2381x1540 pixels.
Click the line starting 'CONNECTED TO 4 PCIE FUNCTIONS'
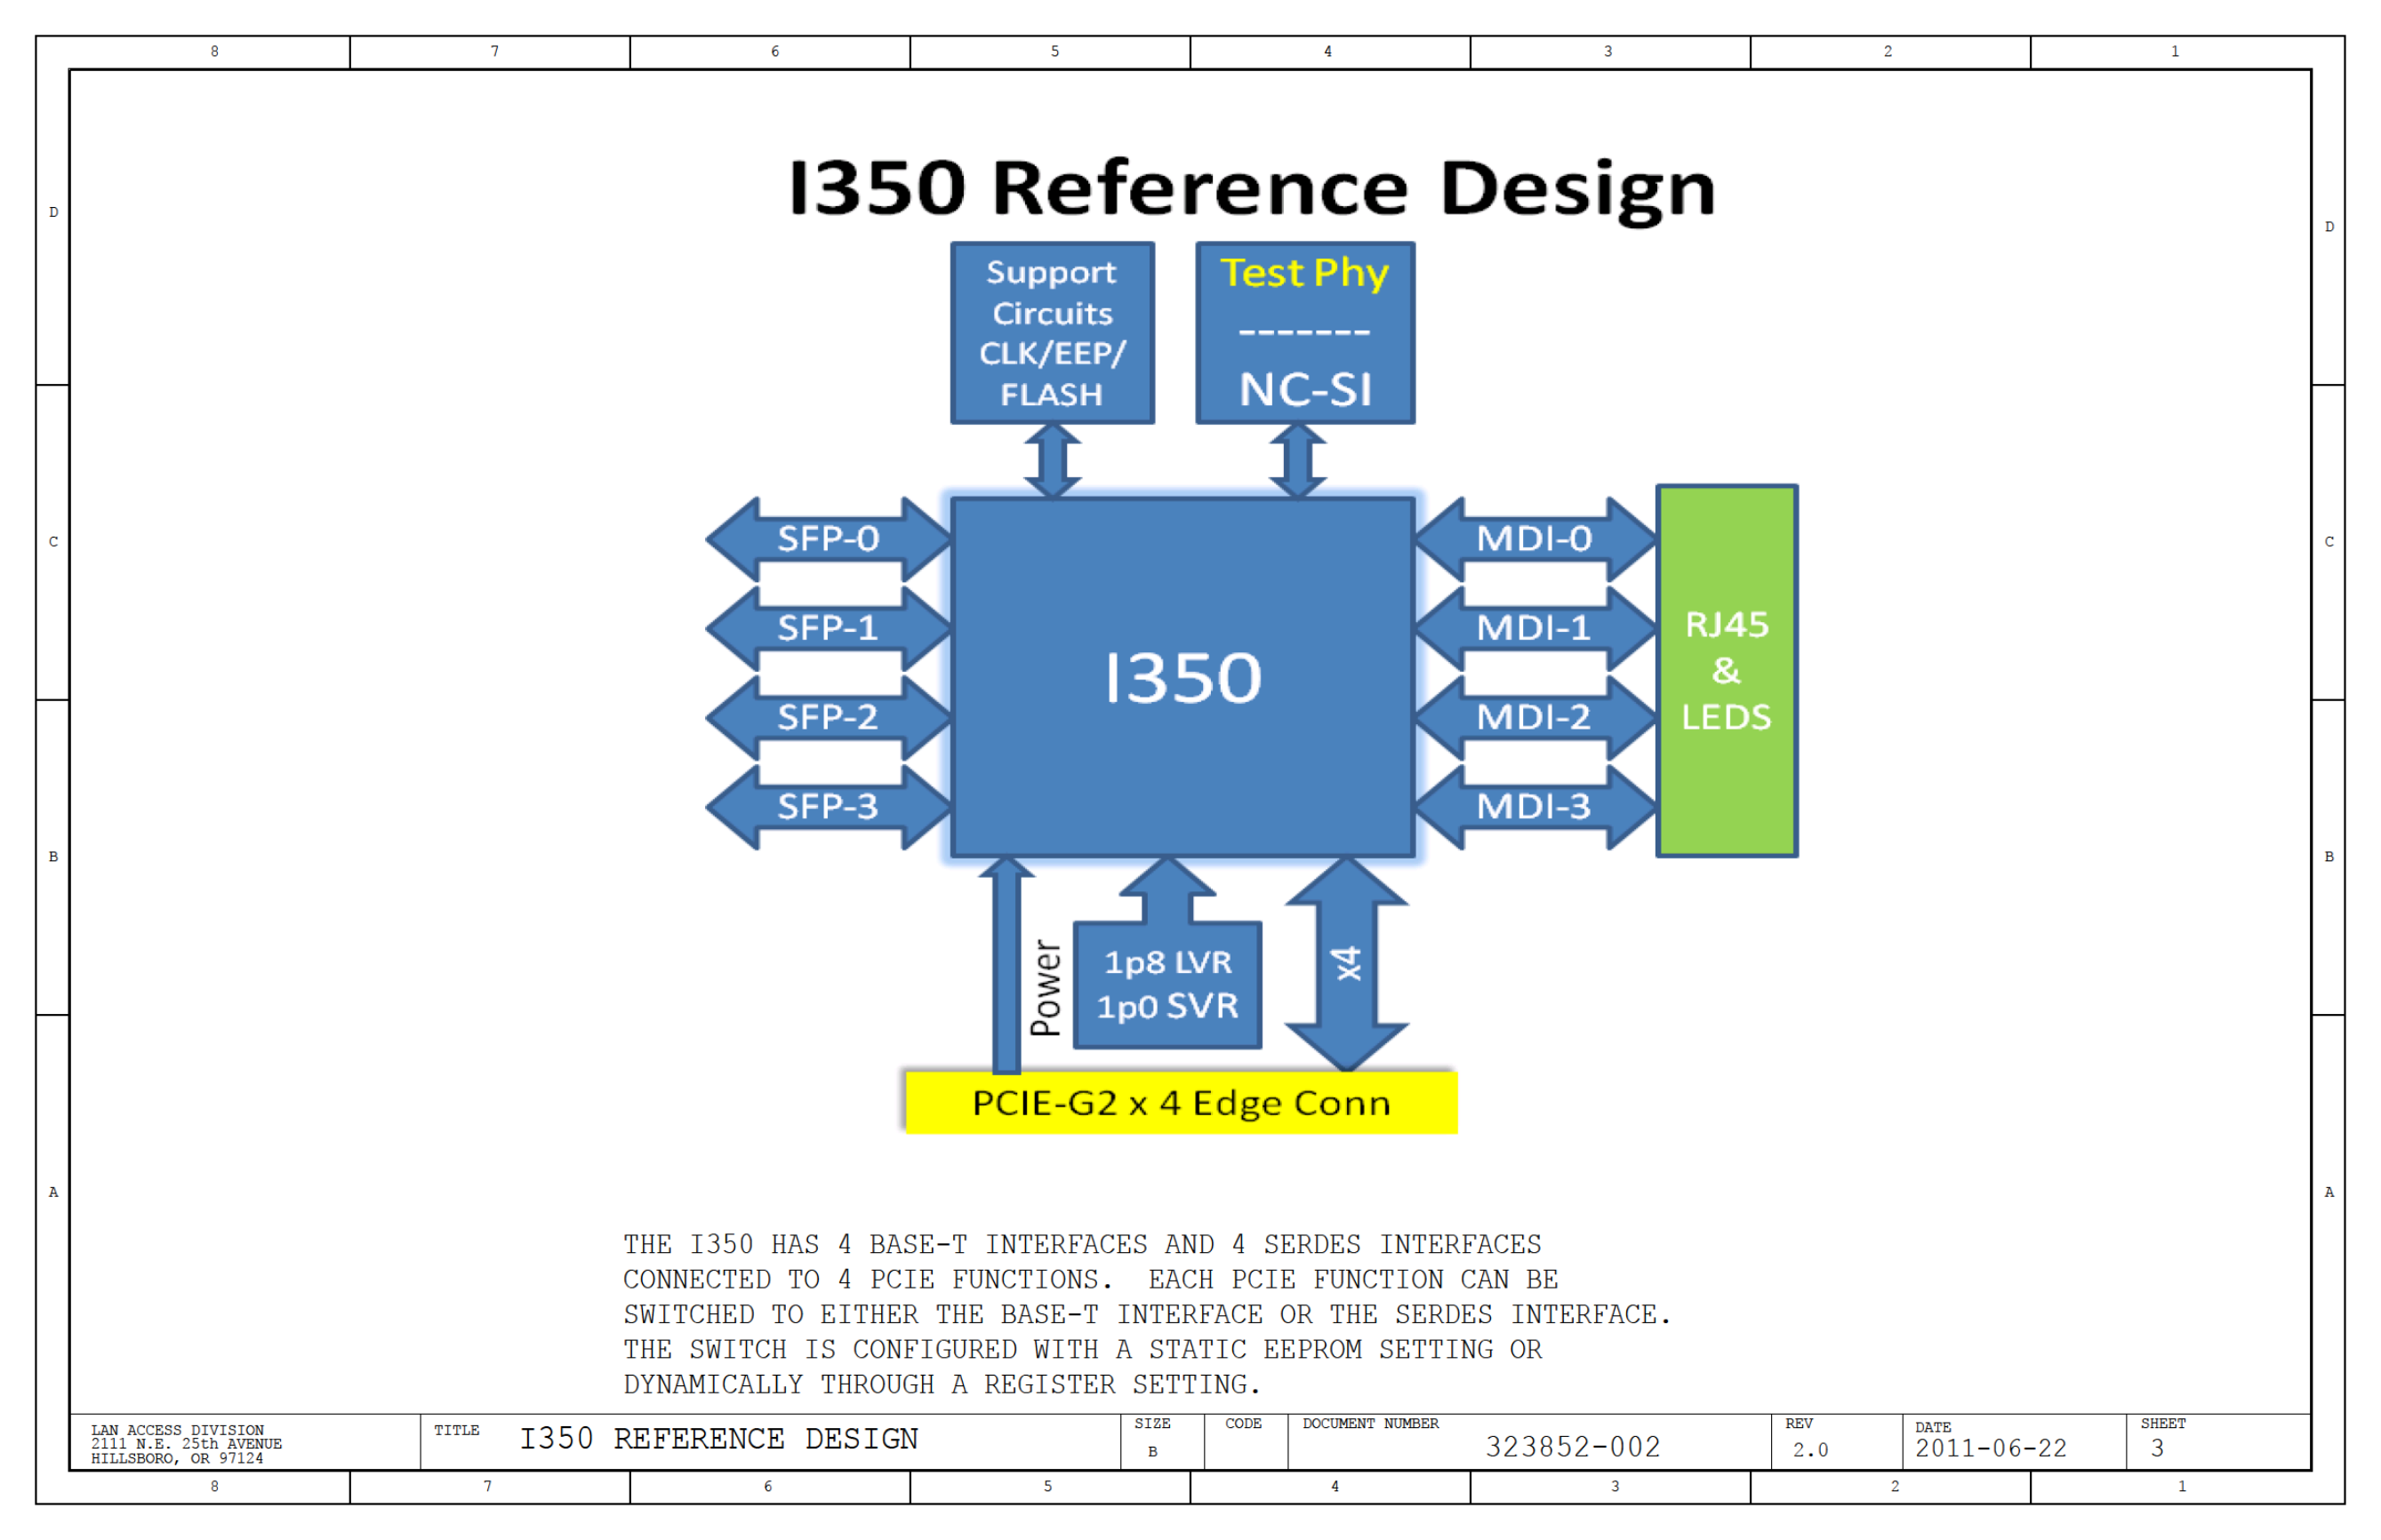pos(1092,1280)
